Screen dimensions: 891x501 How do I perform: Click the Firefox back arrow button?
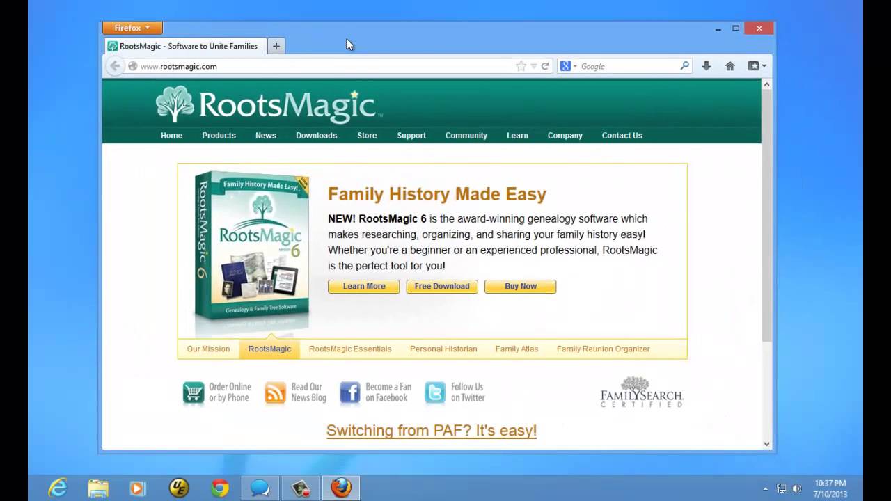coord(115,66)
